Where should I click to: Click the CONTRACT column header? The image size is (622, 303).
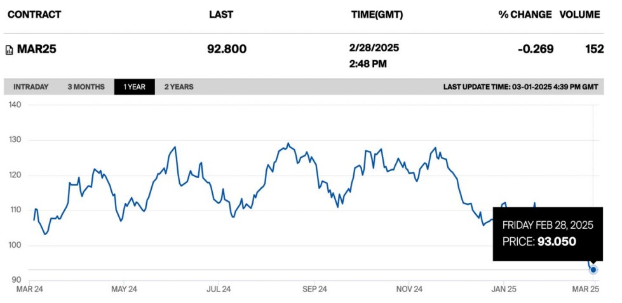[x=34, y=15]
